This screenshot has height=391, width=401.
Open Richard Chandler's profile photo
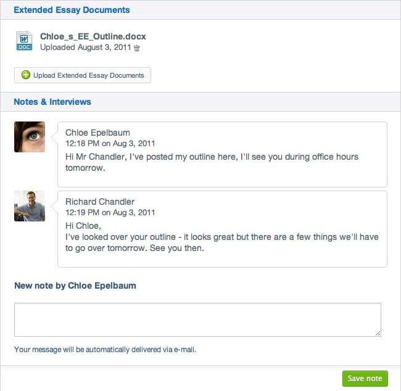30,206
